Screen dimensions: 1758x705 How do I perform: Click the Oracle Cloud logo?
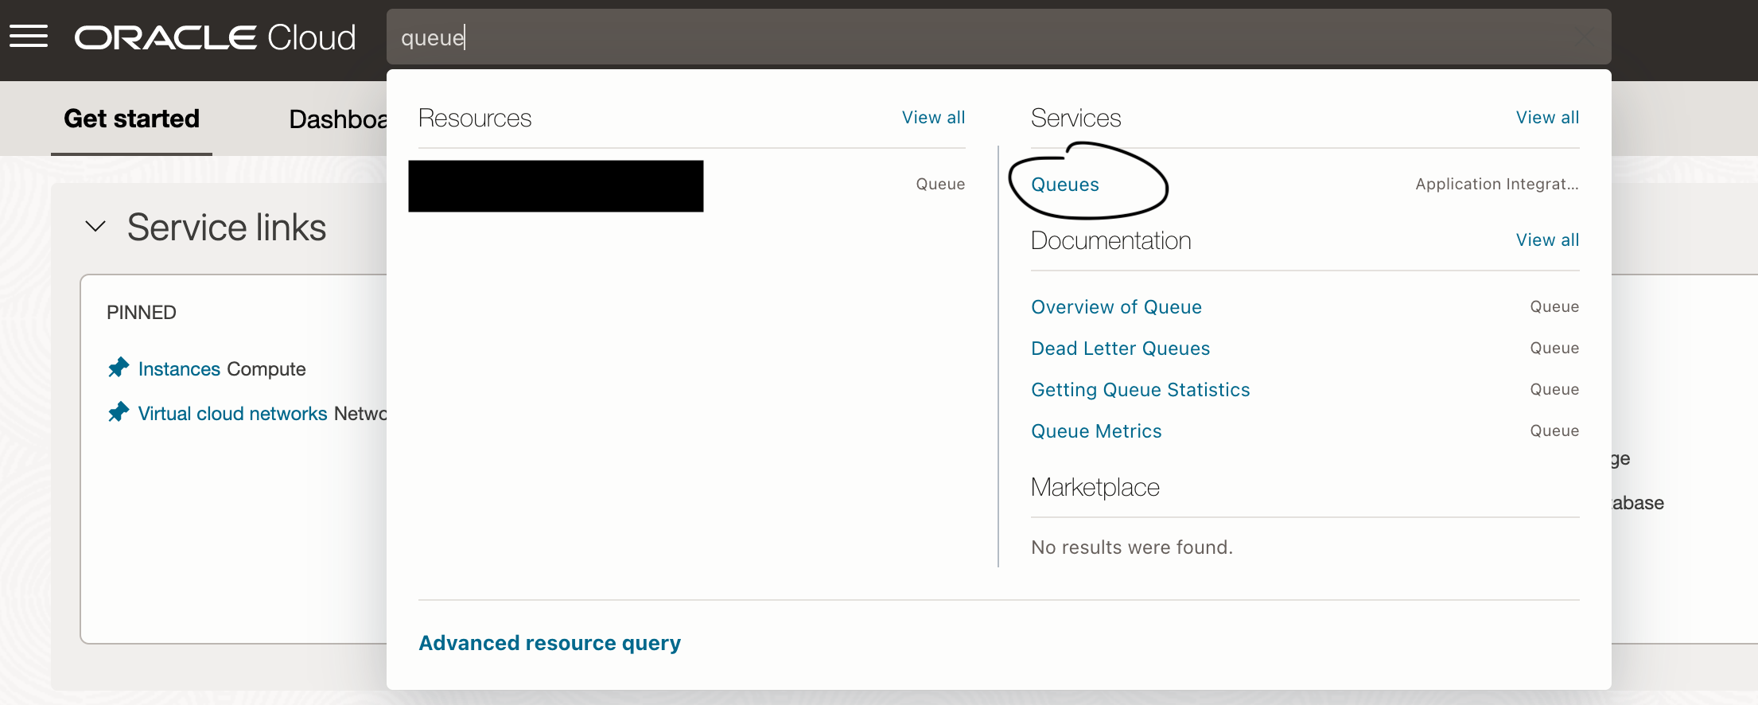pos(215,37)
